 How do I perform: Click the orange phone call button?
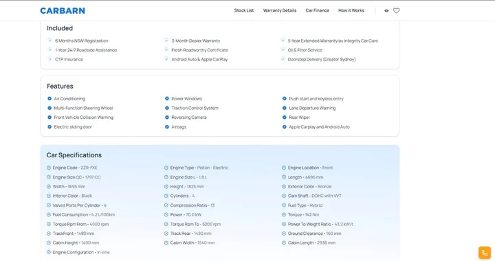click(x=485, y=253)
